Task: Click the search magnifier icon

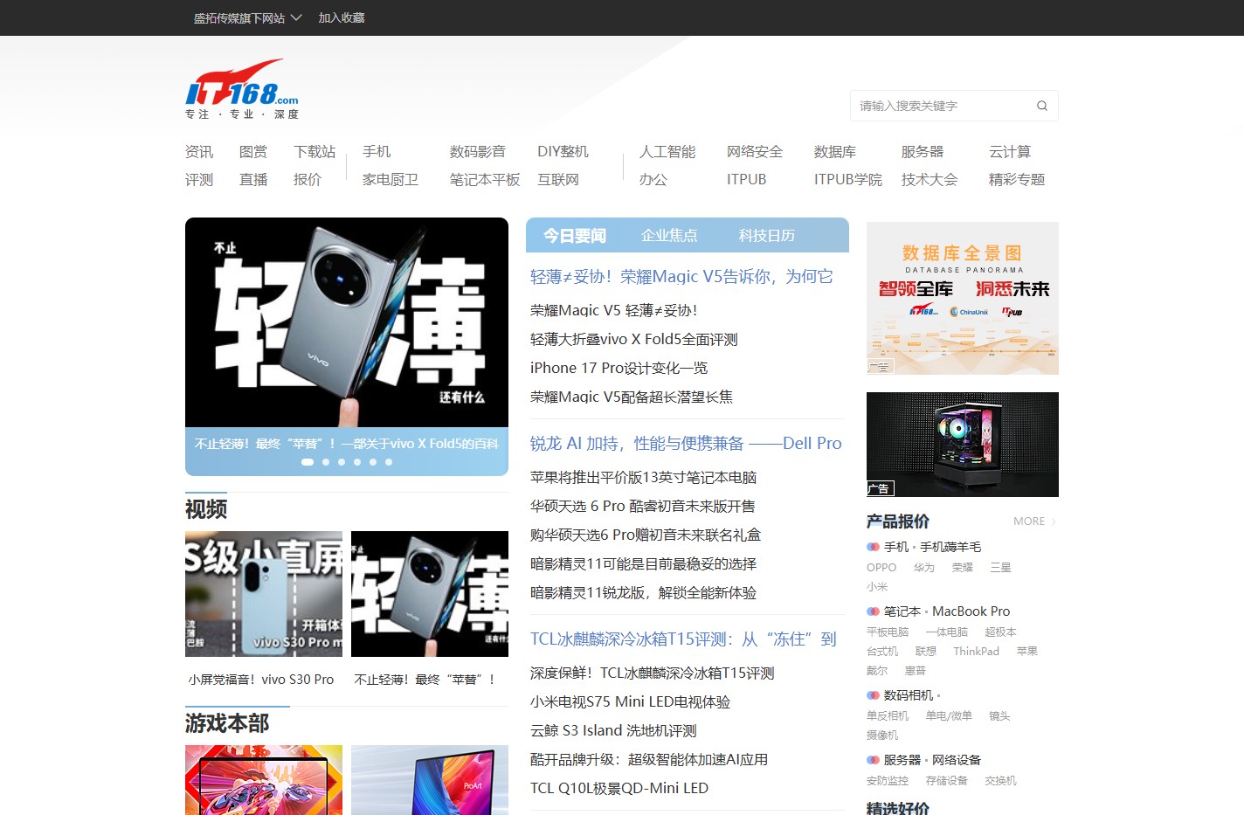Action: tap(1042, 106)
